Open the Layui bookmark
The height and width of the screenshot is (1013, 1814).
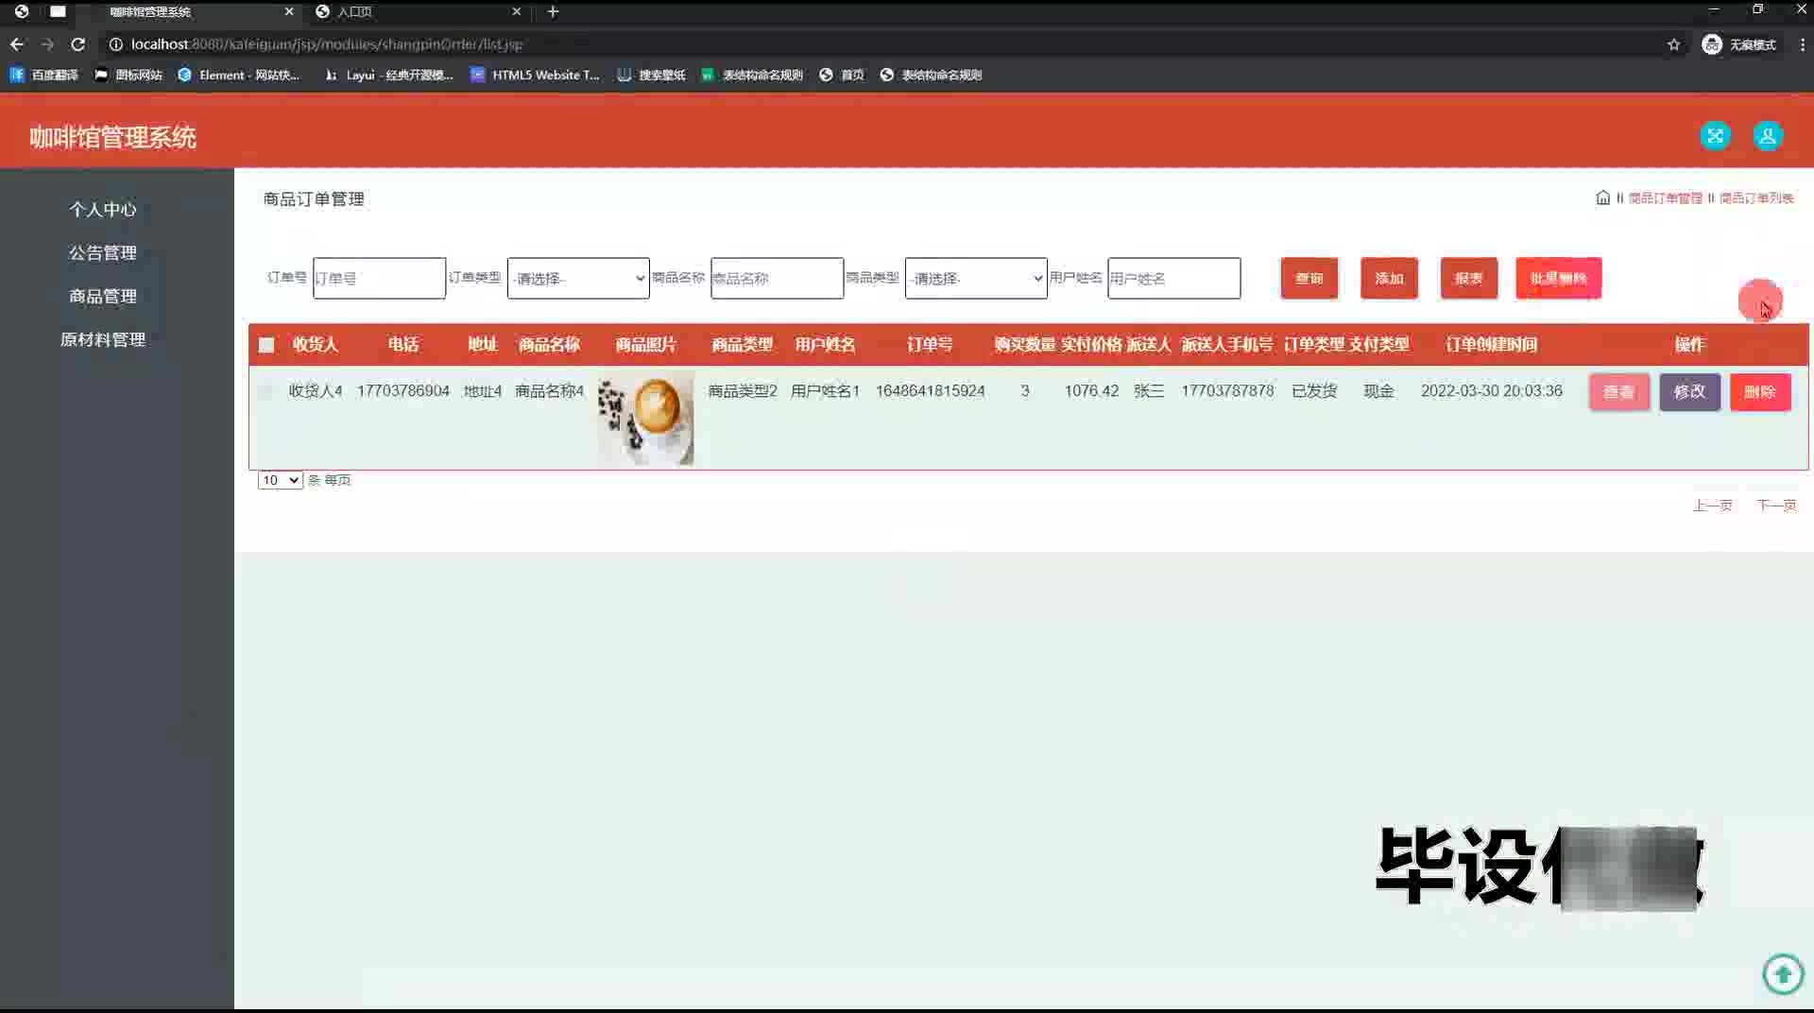pos(388,75)
